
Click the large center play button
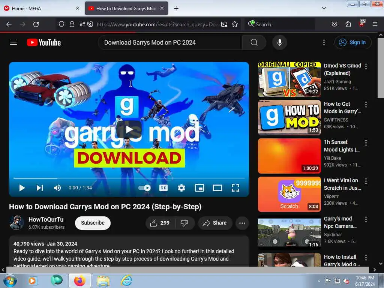[129, 129]
